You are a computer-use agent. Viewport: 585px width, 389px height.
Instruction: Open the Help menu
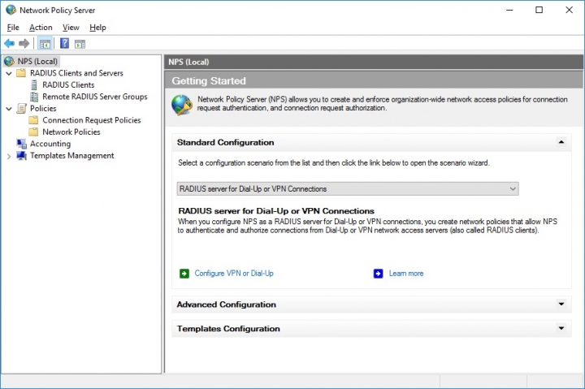tap(97, 28)
